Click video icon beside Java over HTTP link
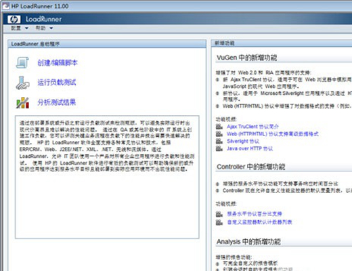 point(219,148)
